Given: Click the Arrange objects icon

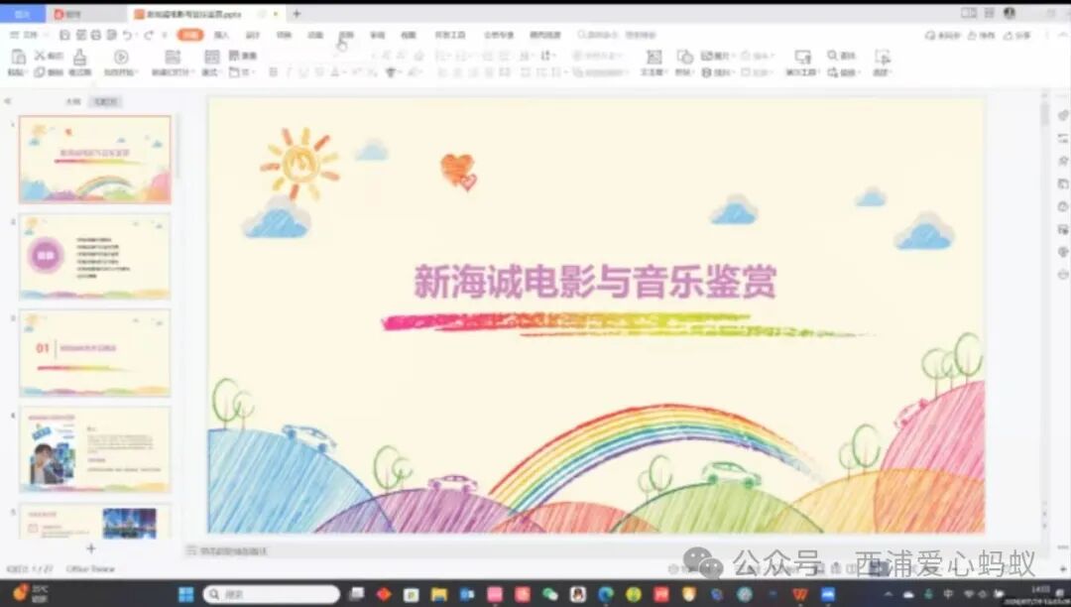Looking at the screenshot, I should coord(706,71).
